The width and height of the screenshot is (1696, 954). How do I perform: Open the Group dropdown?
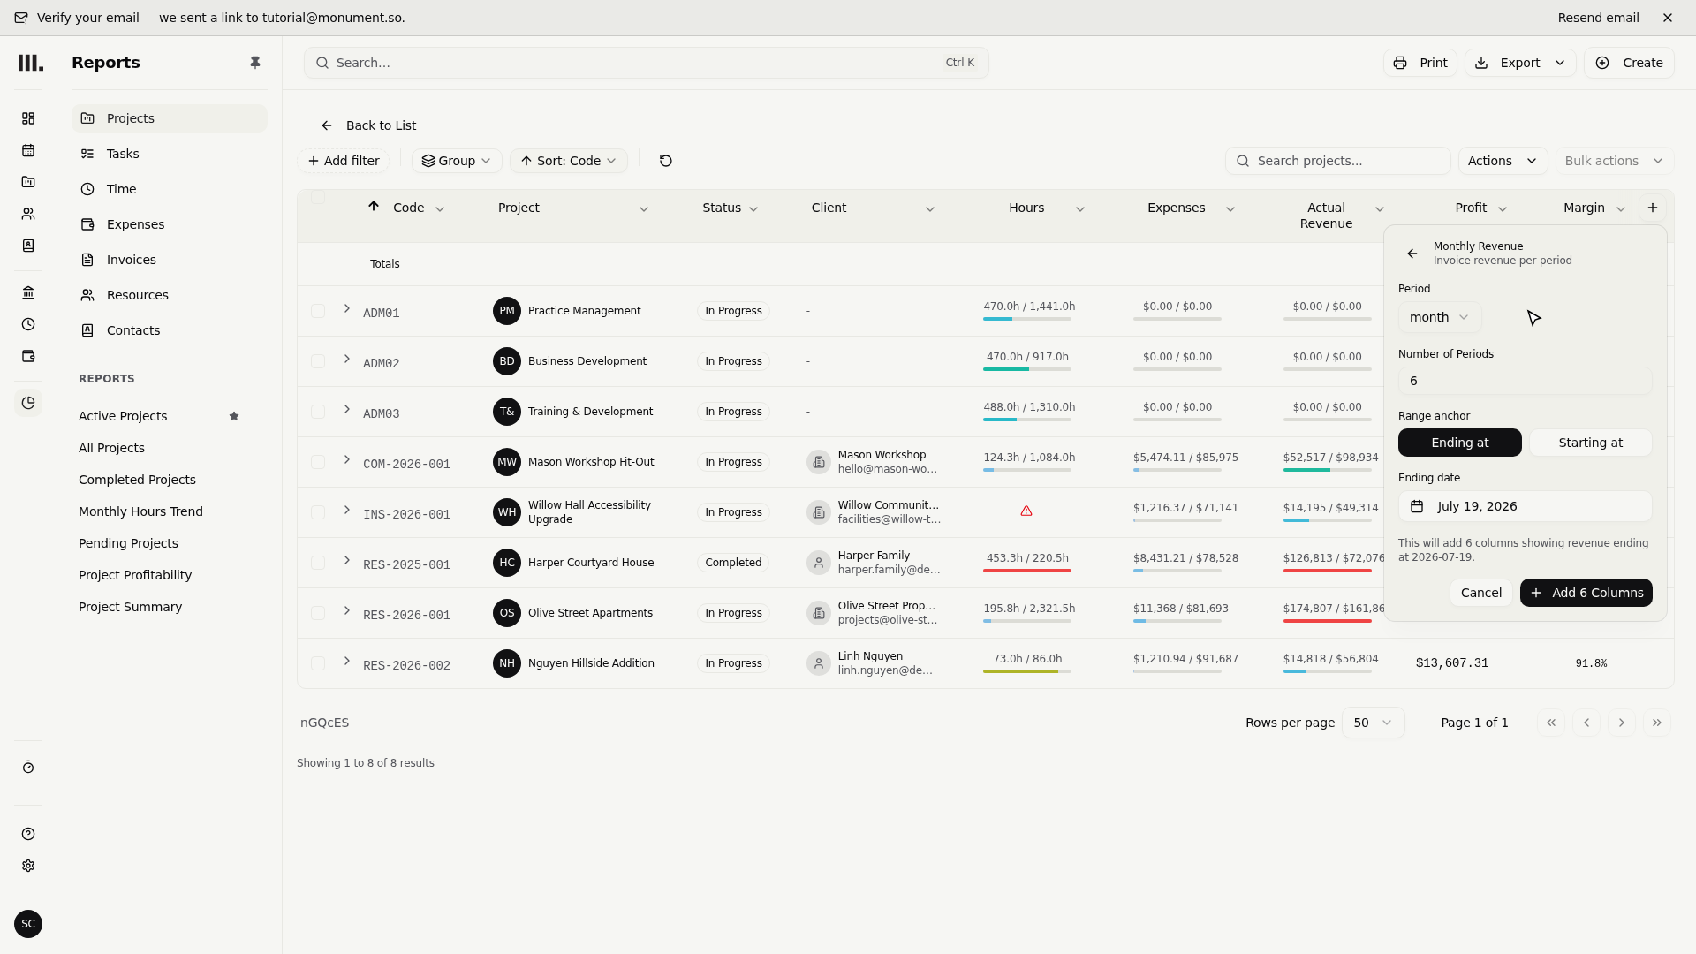(457, 161)
